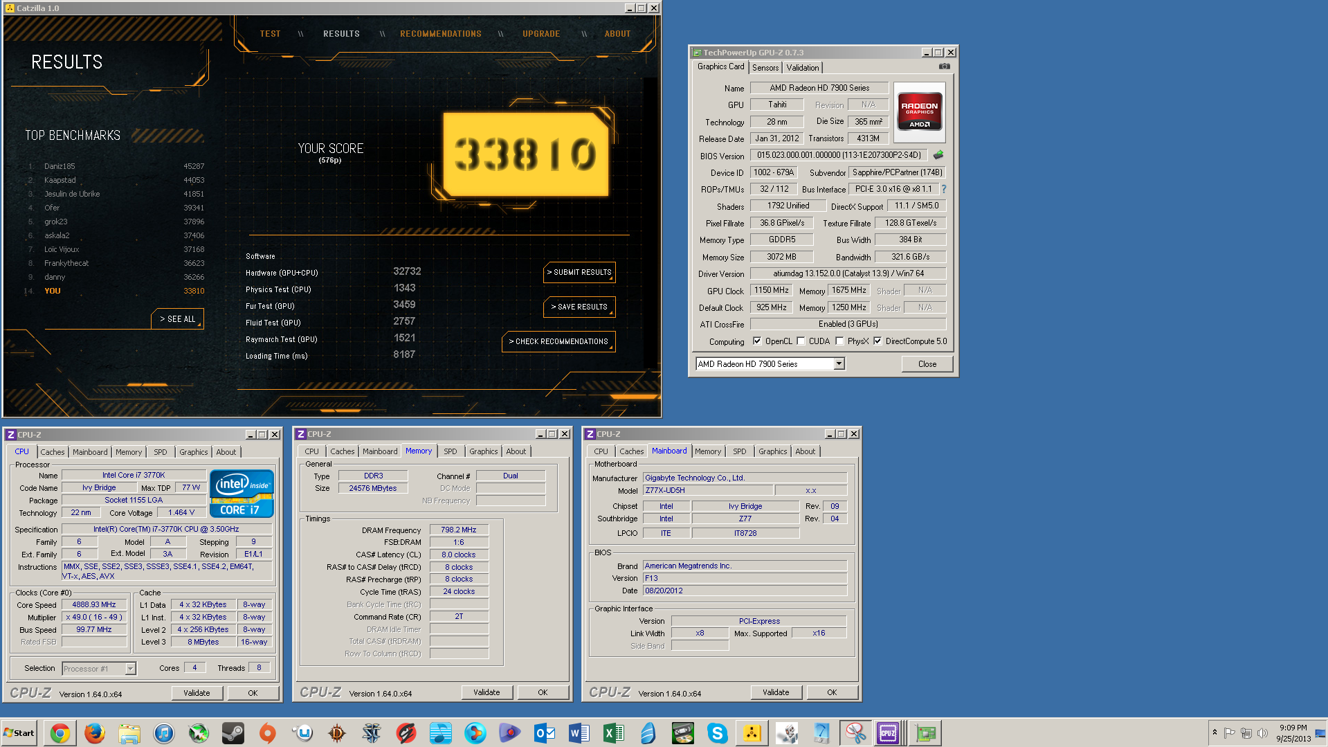Viewport: 1328px width, 747px height.
Task: Switch to GPU-Z taskbar icon
Action: coord(925,733)
